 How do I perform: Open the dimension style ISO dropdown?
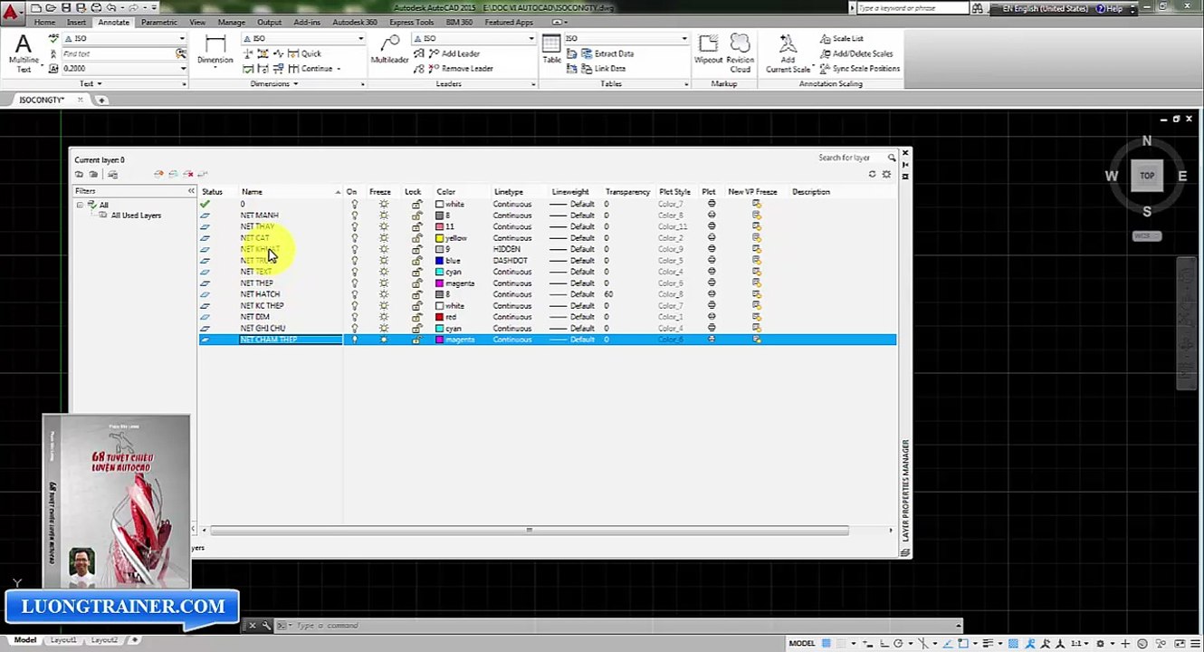(360, 39)
